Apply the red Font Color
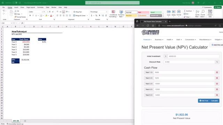Viewport: 223px width, 125px height. (51, 15)
